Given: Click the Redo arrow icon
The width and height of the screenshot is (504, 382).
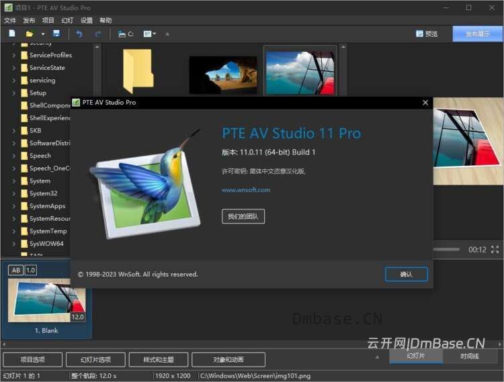Looking at the screenshot, I should coord(98,34).
